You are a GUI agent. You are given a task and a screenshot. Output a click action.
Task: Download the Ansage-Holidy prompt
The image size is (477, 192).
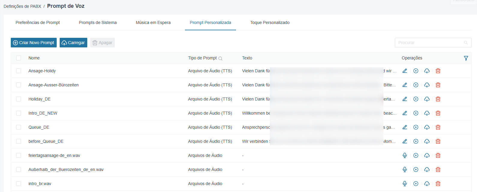tap(427, 71)
